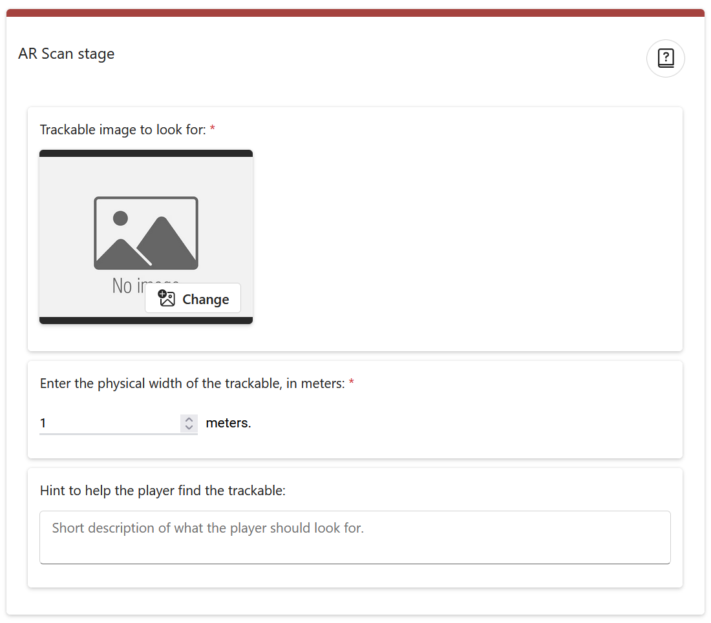
Task: Click the "meters." unit text
Action: pyautogui.click(x=228, y=424)
